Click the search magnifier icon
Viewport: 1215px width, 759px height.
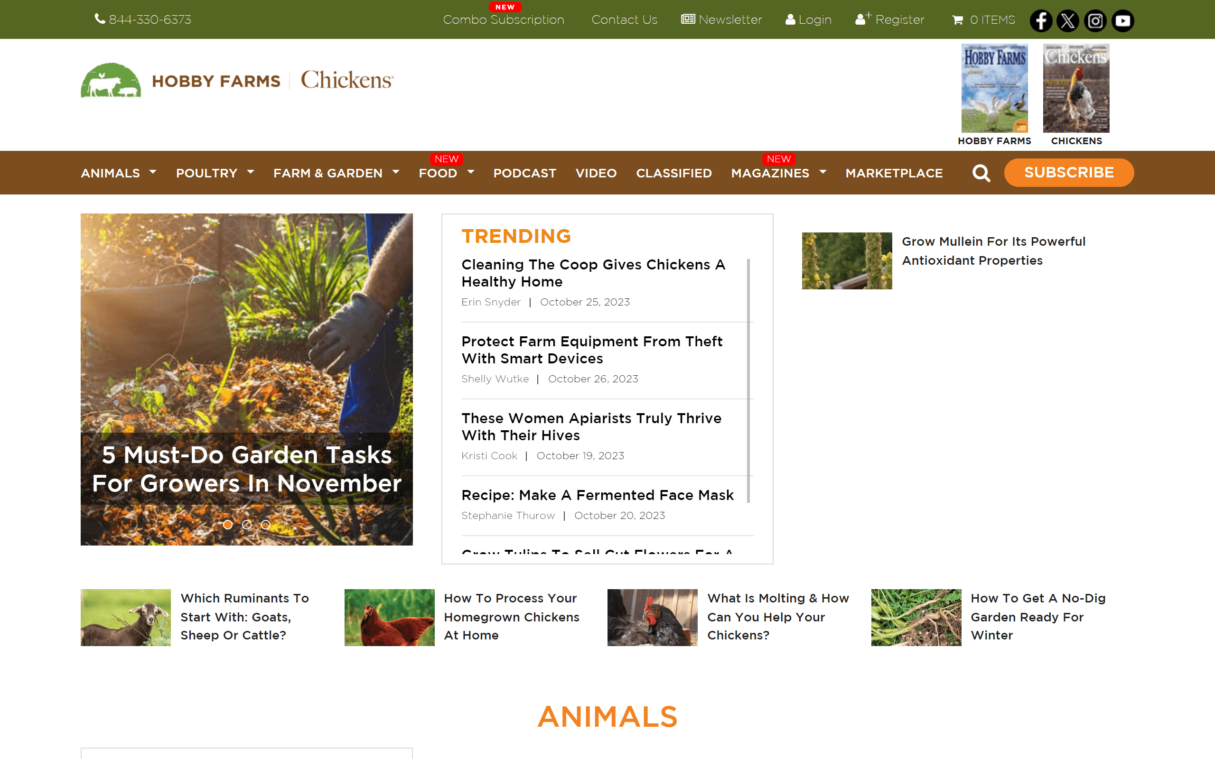[981, 173]
